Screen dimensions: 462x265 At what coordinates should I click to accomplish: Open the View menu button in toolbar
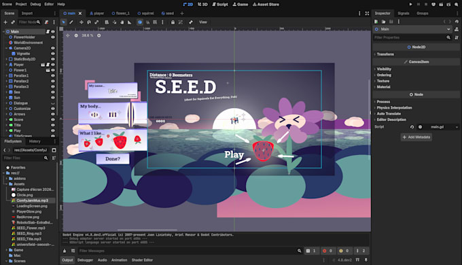tap(203, 22)
